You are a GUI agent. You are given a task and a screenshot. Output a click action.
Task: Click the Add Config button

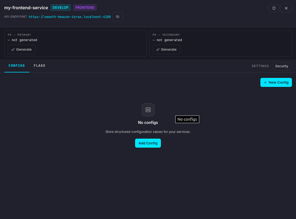148,143
